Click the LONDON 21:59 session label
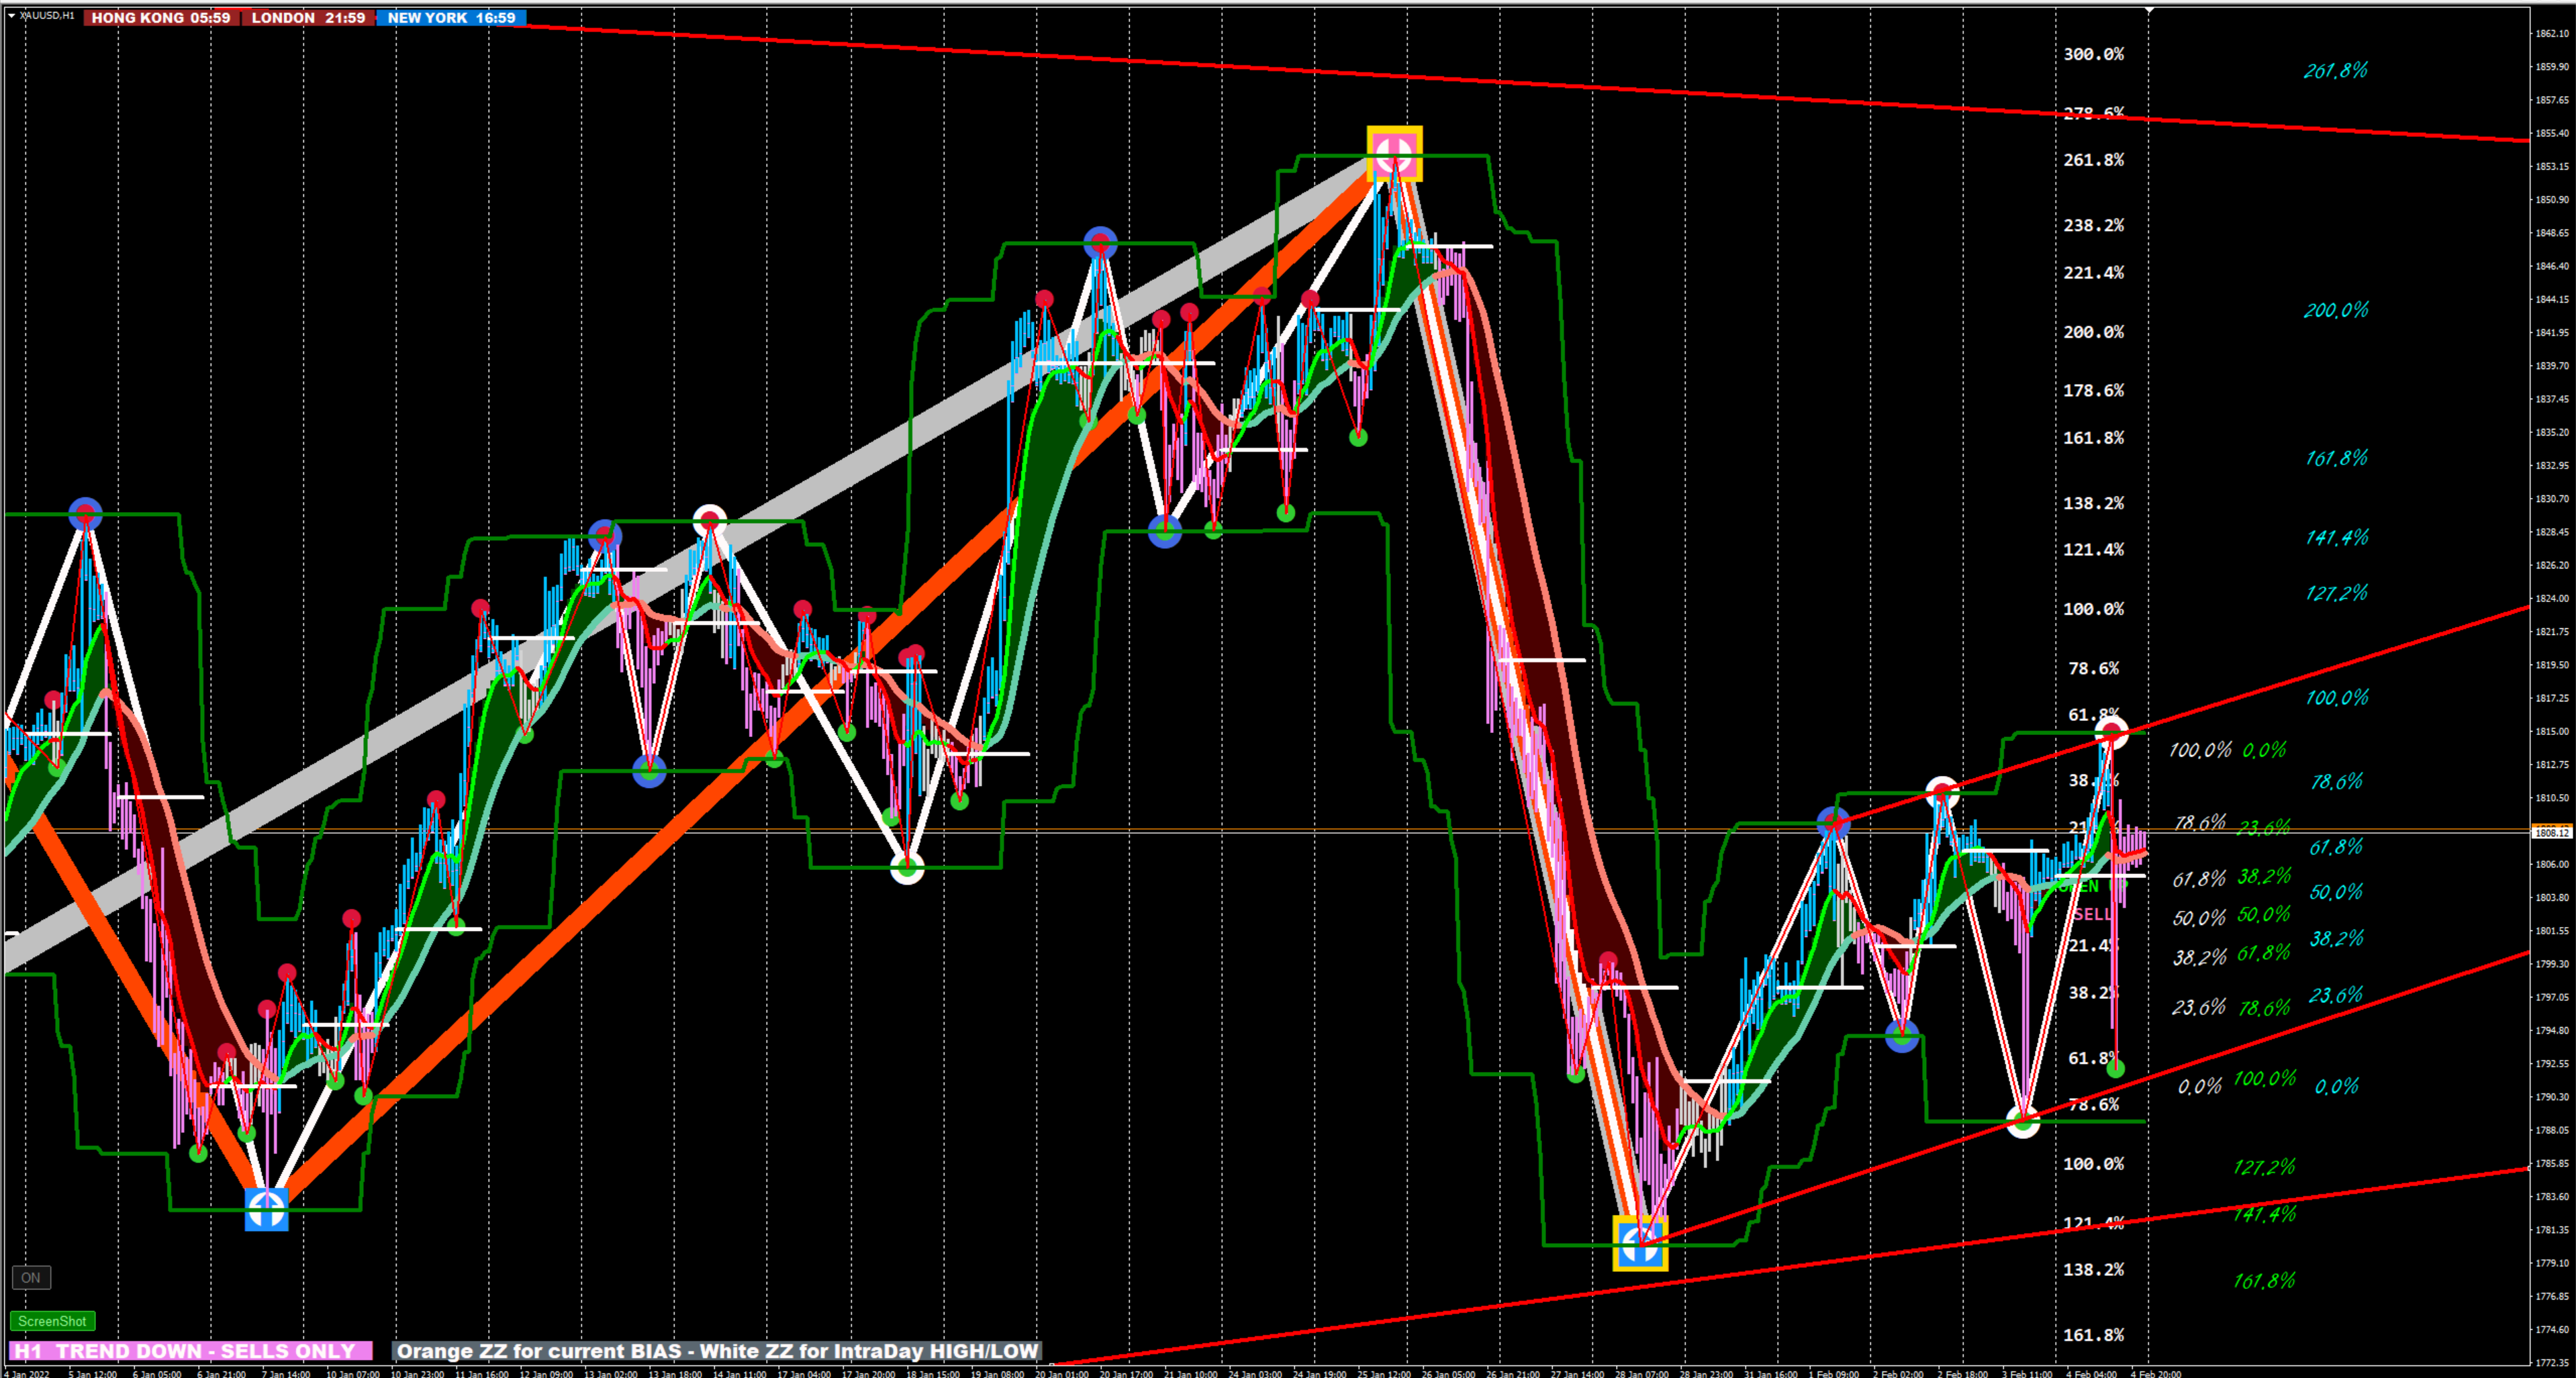Viewport: 2576px width, 1378px height. coord(308,17)
